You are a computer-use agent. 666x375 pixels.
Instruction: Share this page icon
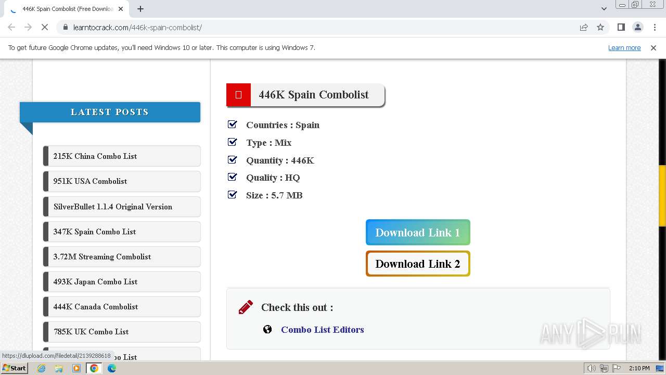584,27
